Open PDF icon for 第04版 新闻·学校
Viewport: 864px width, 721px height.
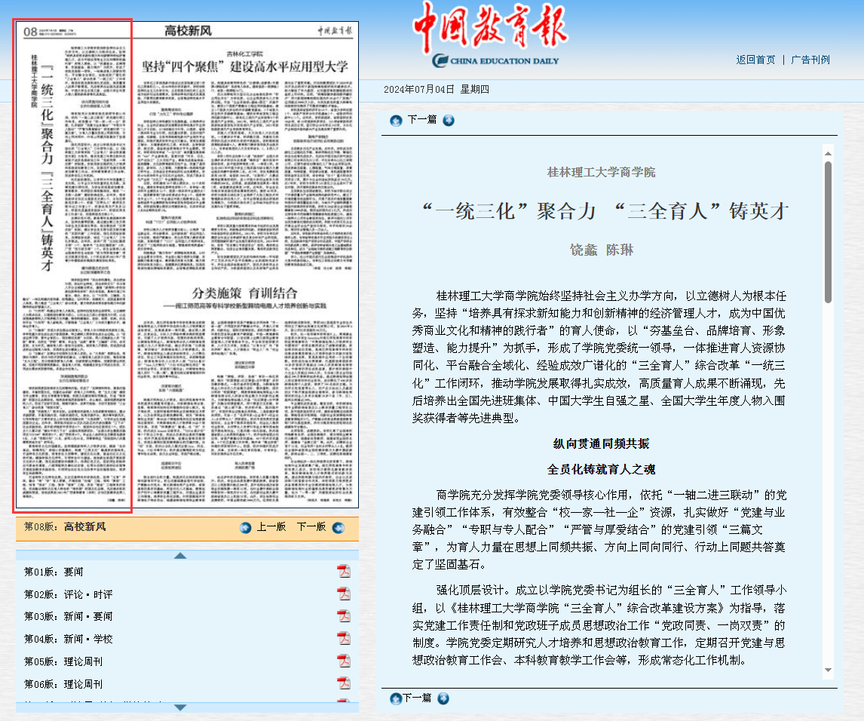pos(344,639)
